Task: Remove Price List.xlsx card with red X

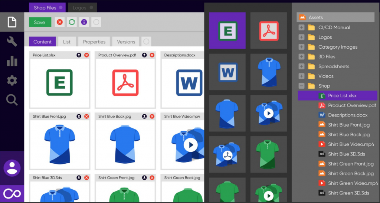Action: (86, 55)
